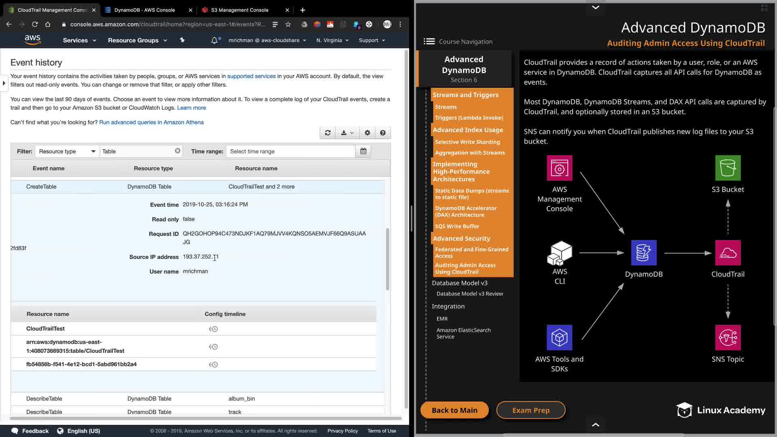Click the Select time range field
The height and width of the screenshot is (437, 777).
click(291, 151)
